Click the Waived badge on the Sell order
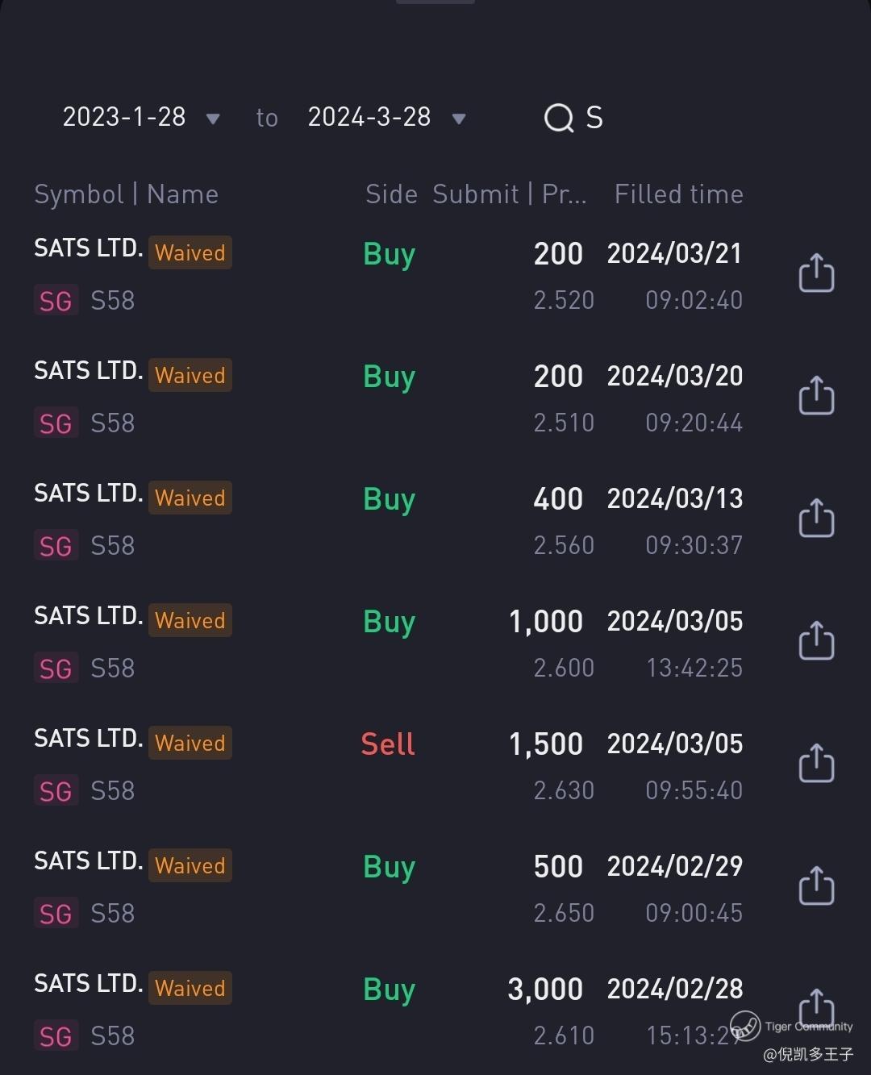The height and width of the screenshot is (1075, 871). [x=190, y=743]
